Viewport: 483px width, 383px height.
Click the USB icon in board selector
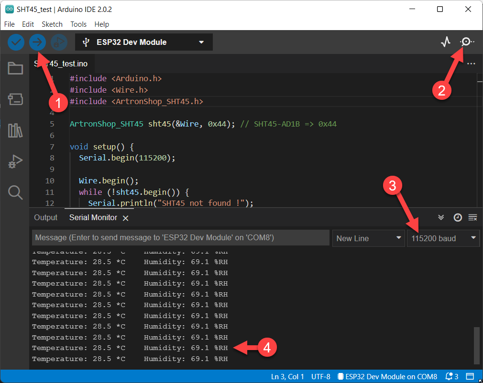point(86,42)
